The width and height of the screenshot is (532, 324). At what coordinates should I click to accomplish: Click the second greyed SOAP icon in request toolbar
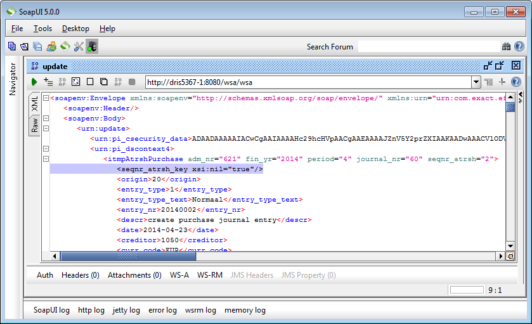point(118,81)
